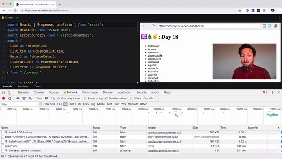The width and height of the screenshot is (282, 159).
Task: Open a new browser tab
Action: point(60,4)
